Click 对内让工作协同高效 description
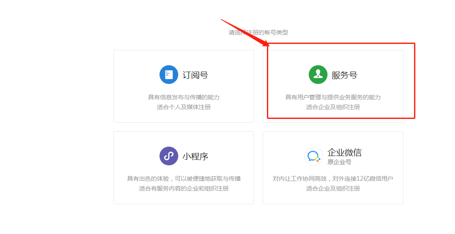This screenshot has width=455, height=234. click(333, 179)
